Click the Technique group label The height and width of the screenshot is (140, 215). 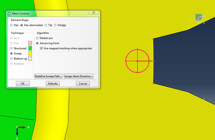(17, 33)
